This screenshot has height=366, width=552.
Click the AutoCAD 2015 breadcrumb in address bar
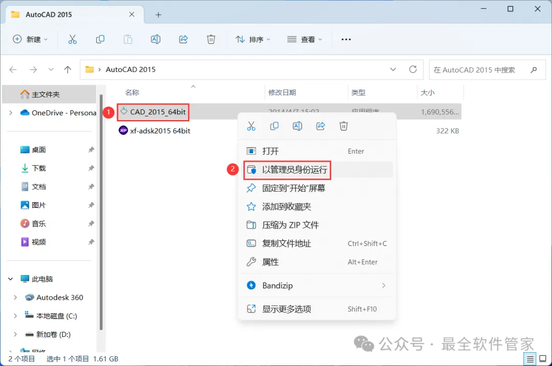tap(131, 69)
